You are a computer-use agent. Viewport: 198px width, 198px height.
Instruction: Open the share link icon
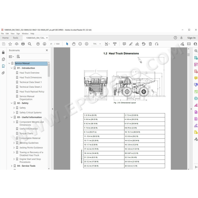click(x=182, y=44)
